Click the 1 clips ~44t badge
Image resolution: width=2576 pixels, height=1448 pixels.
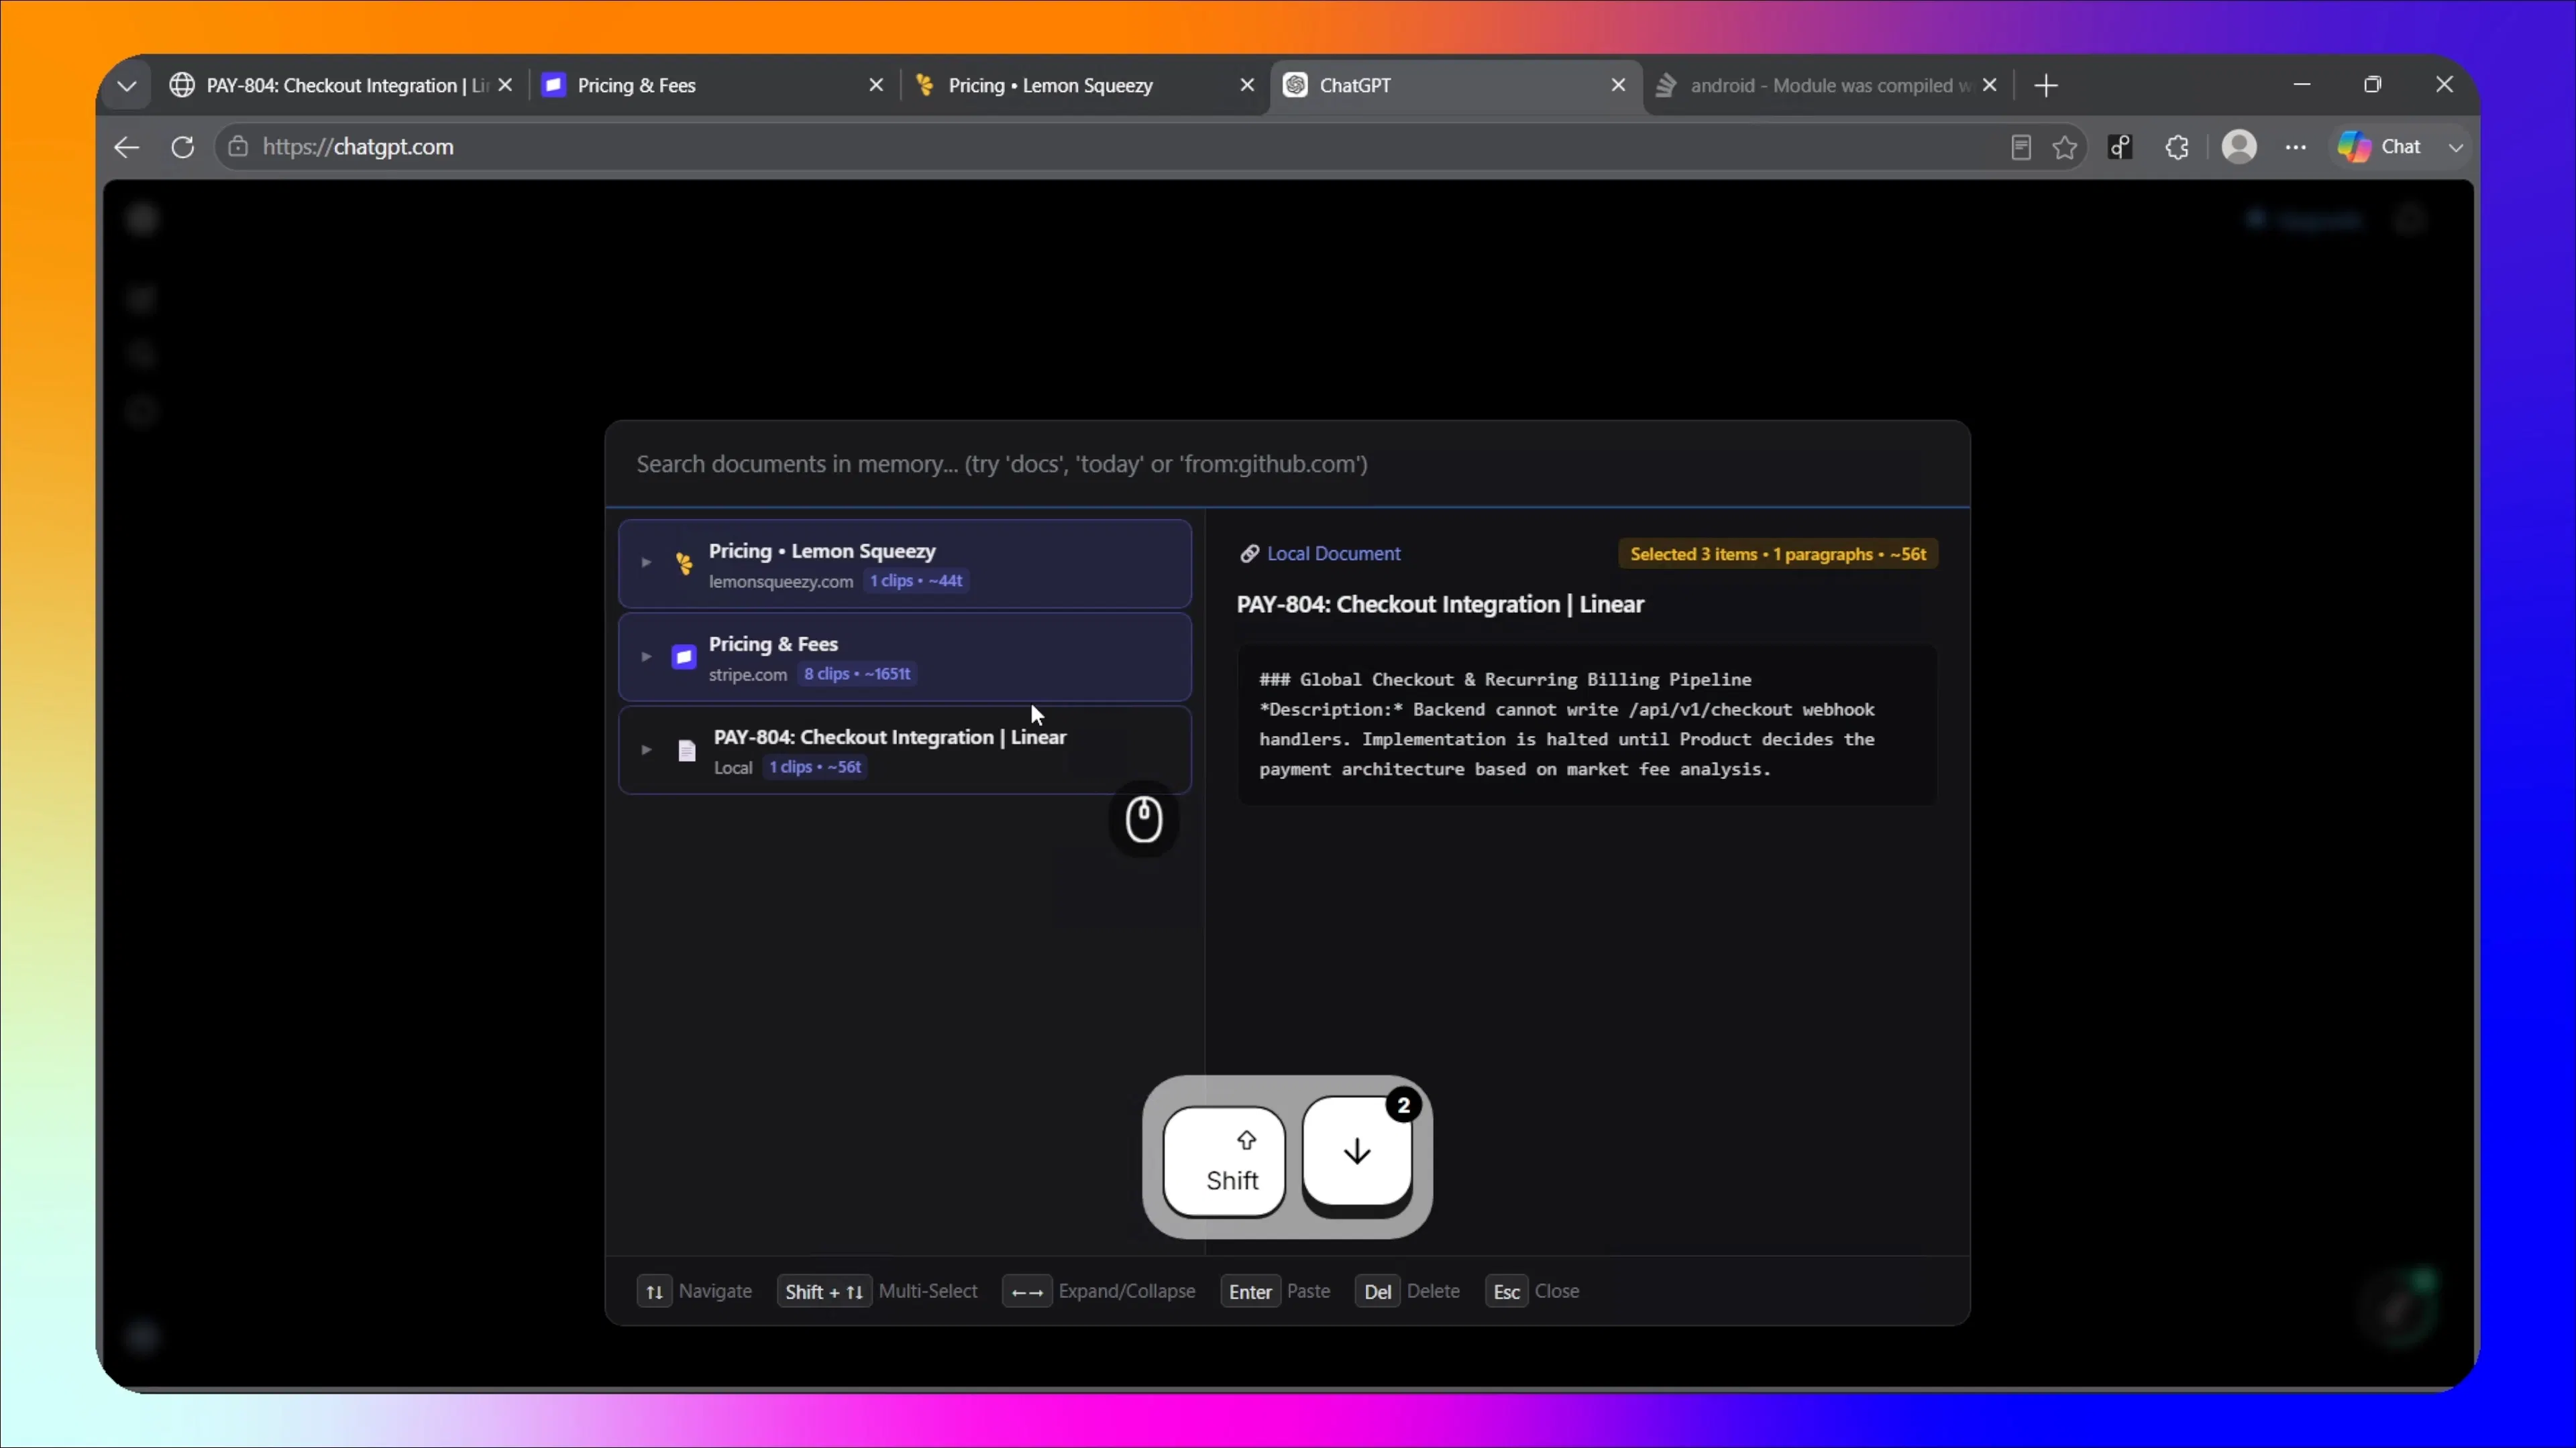(x=916, y=581)
